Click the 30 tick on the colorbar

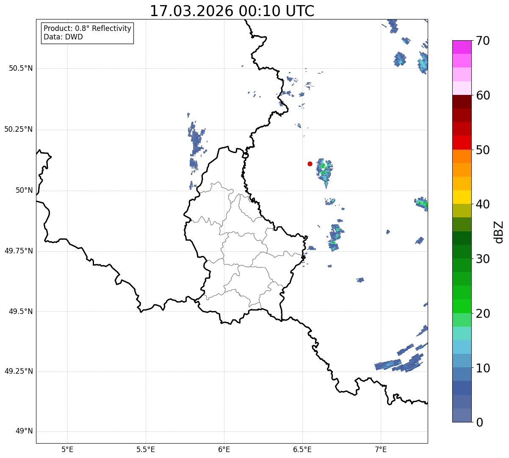(483, 259)
